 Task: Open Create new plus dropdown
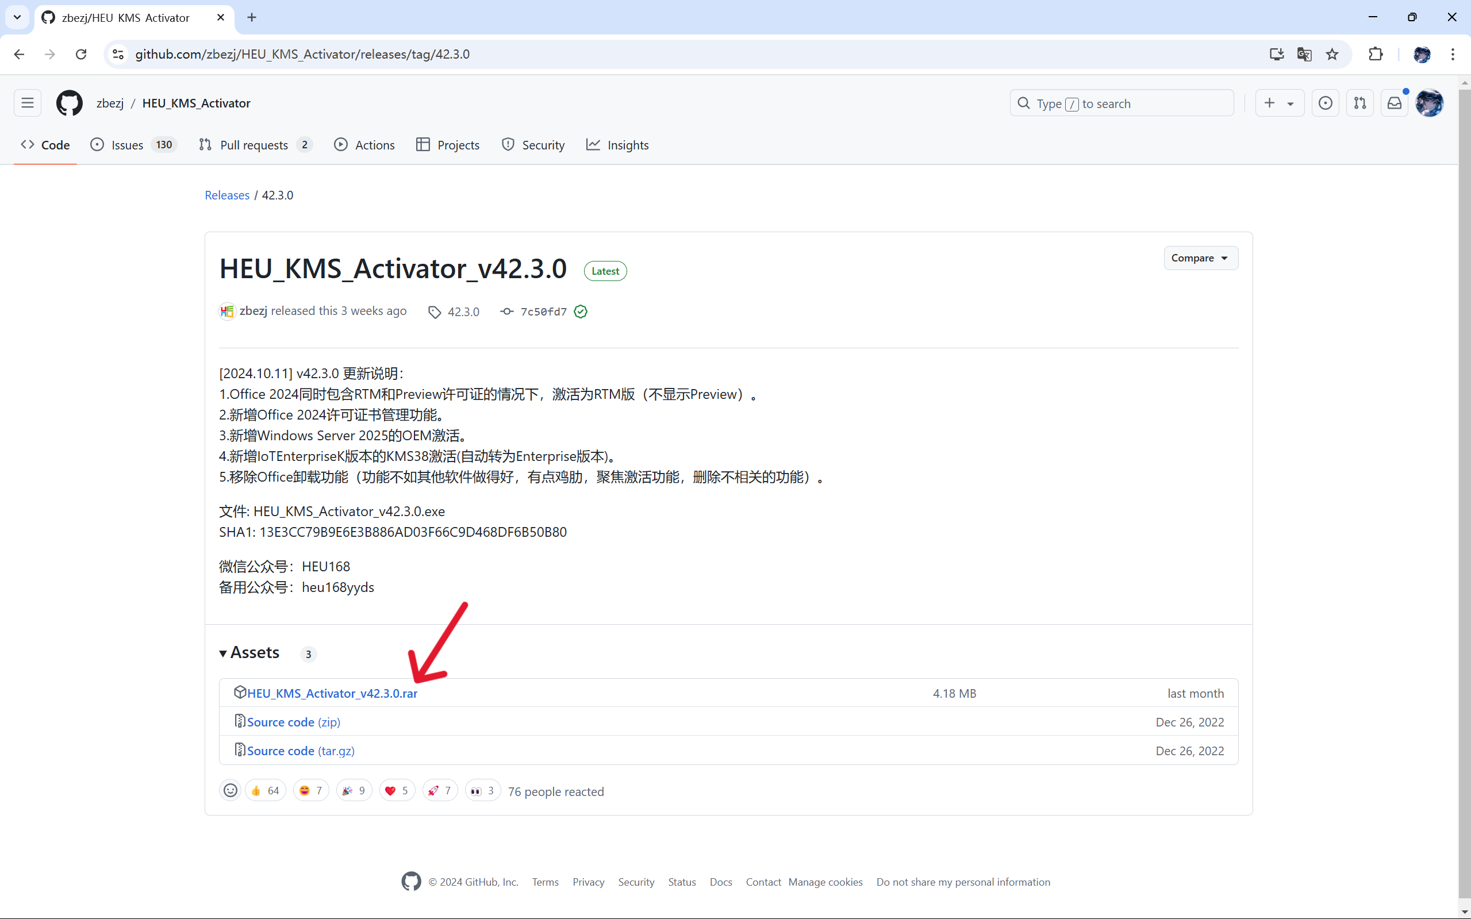[x=1279, y=103]
